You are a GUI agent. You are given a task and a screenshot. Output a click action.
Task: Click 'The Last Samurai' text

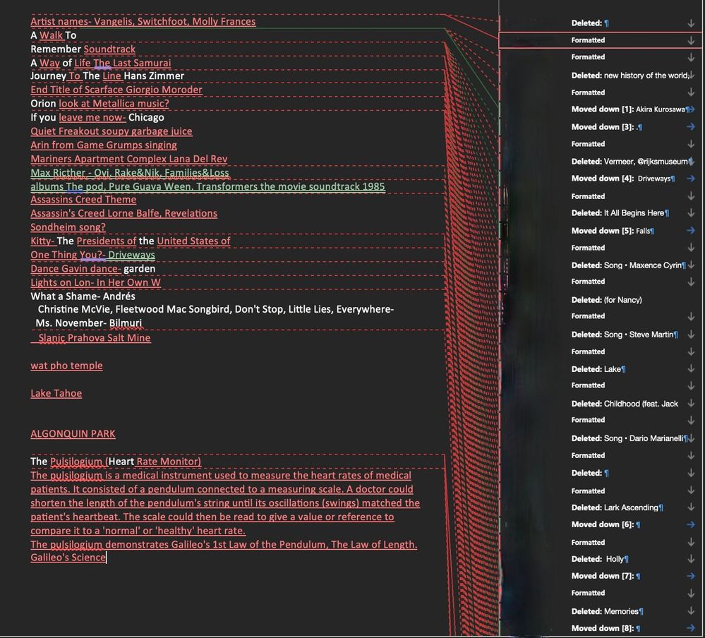(x=132, y=63)
